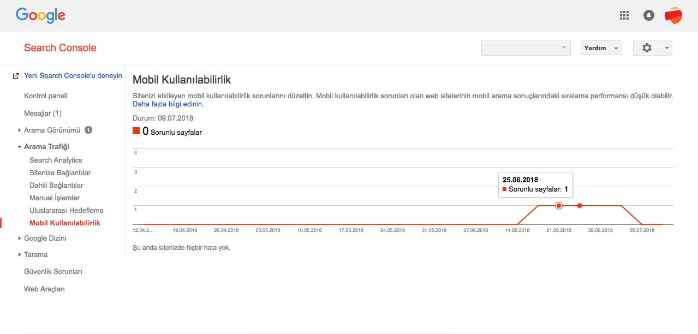Open the Yardım dropdown
The width and height of the screenshot is (698, 334).
point(601,48)
